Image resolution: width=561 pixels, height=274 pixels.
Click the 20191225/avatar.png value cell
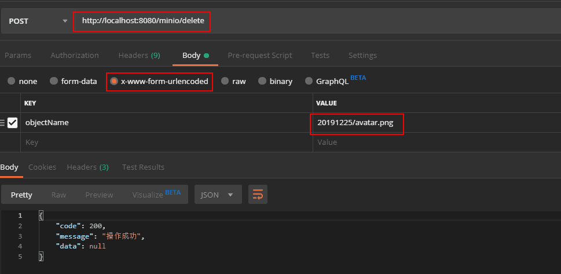pos(437,123)
